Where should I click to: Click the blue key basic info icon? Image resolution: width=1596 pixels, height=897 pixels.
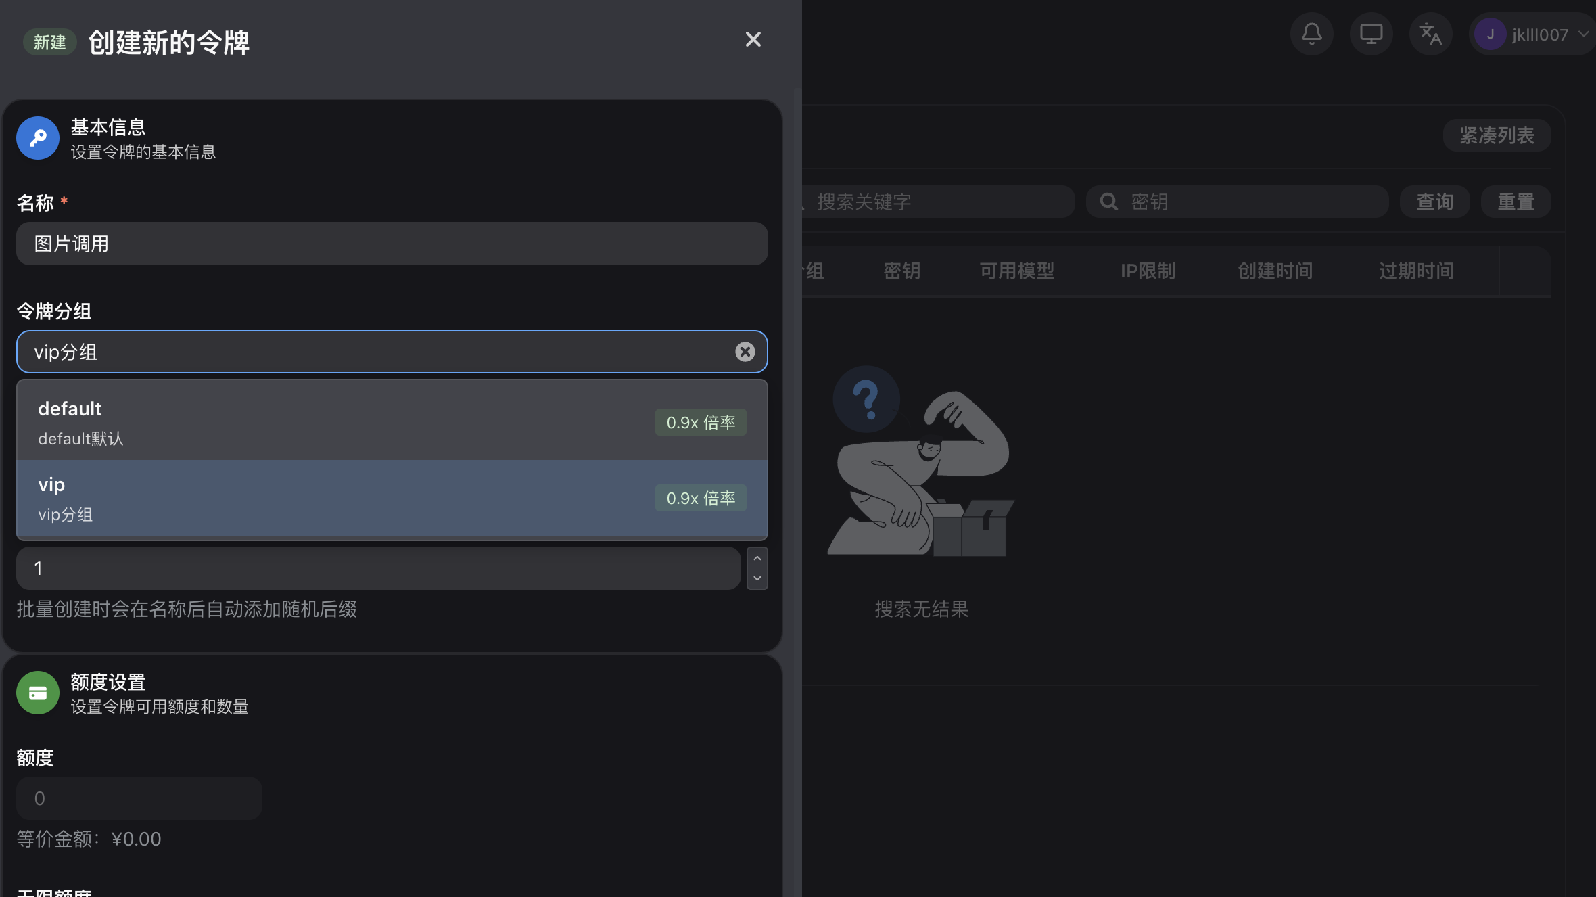[x=38, y=138]
